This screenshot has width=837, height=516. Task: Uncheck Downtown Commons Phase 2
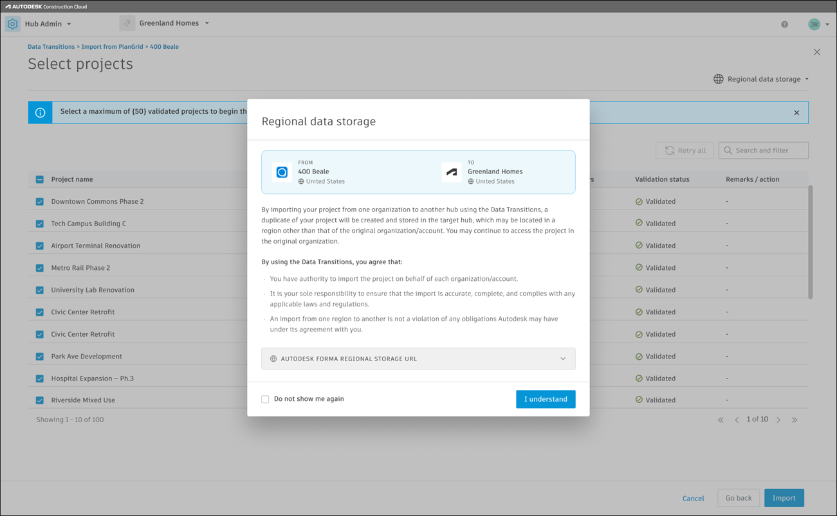tap(40, 201)
